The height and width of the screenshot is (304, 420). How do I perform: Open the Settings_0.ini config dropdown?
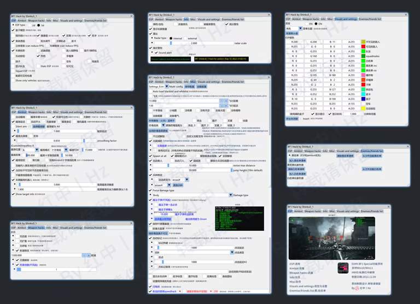pos(166,86)
